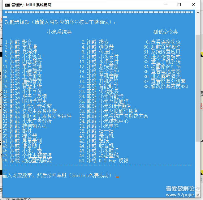Minimize the MIUI 系统精简 window
Screen dimensions: 203x200
(x=165, y=5)
